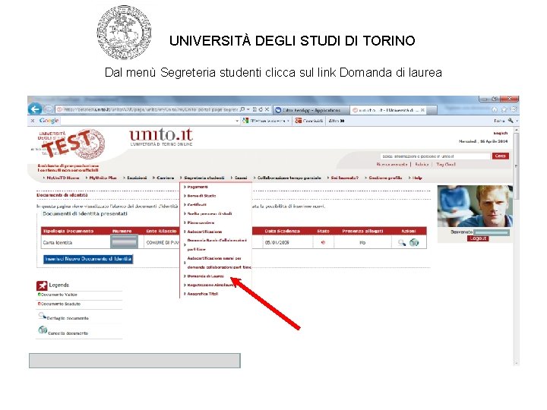Open the Iscrizioni menu

point(137,178)
